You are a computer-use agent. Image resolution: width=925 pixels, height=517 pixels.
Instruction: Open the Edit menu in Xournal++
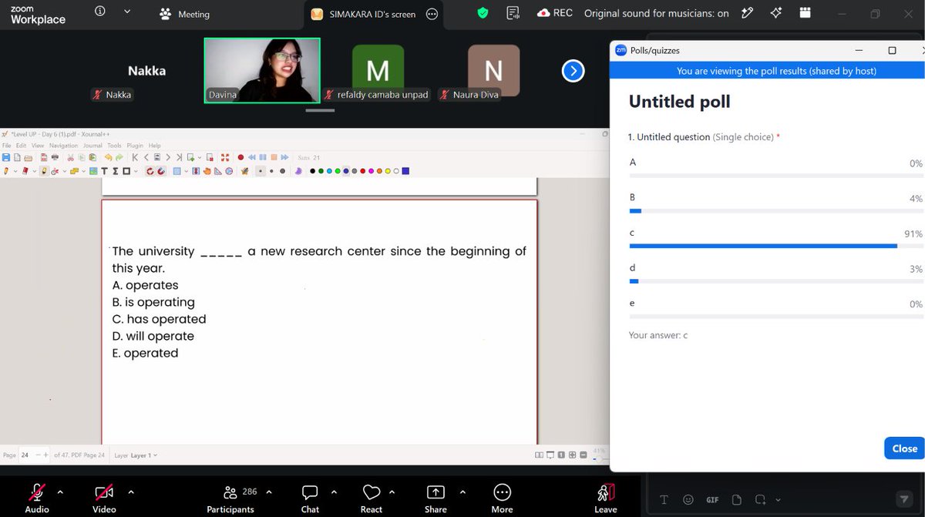[21, 146]
